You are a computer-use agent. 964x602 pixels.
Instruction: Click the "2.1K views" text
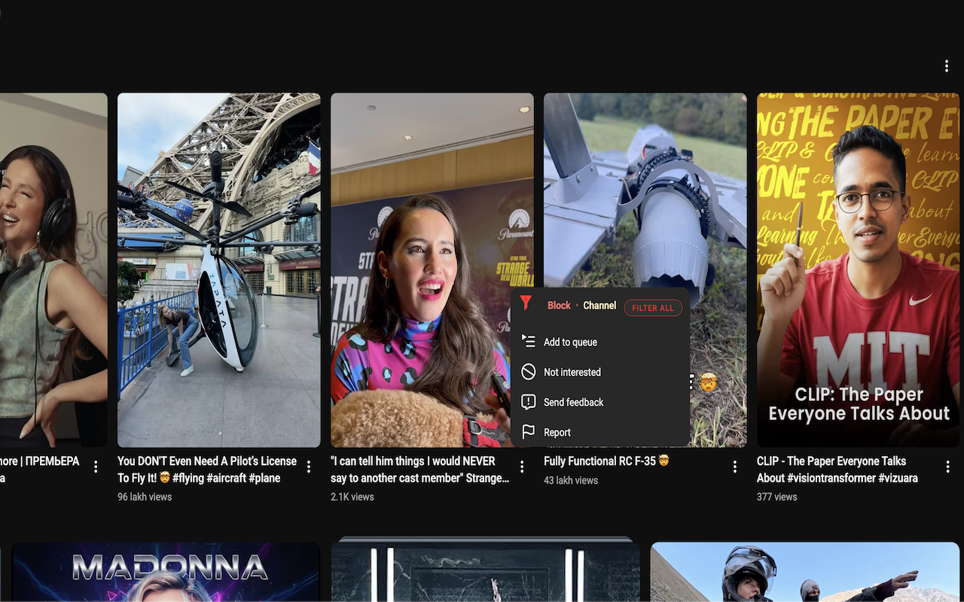coord(352,497)
